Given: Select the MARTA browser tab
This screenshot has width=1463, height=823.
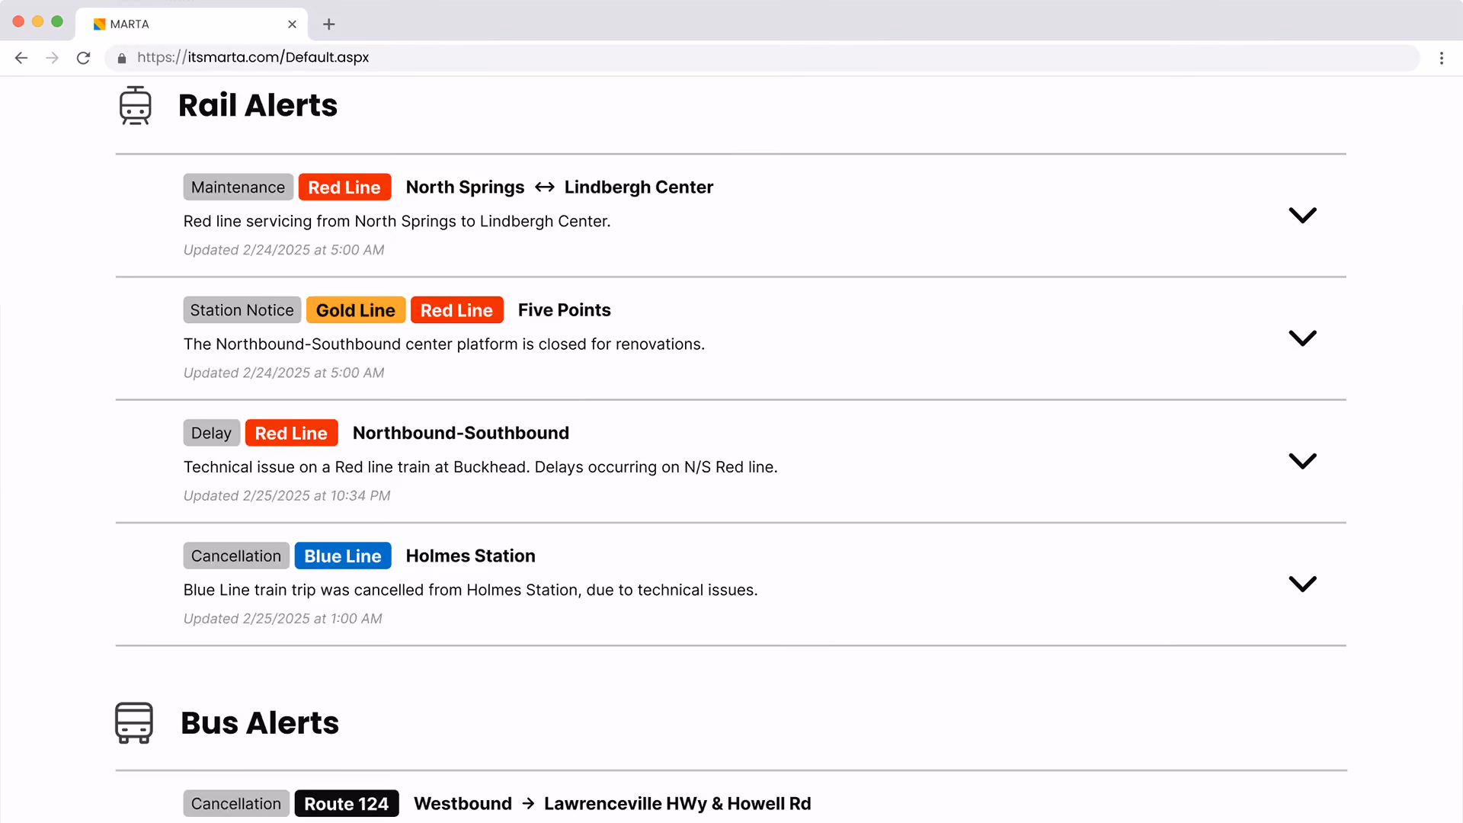Looking at the screenshot, I should pos(192,24).
